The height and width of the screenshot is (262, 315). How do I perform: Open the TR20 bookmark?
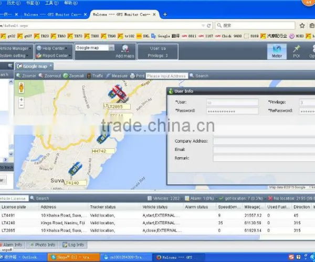click(42, 36)
